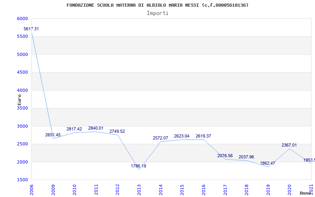Viewport: 315px width, 197px height.
Task: Click the 2014 x-axis year label
Action: click(x=161, y=190)
